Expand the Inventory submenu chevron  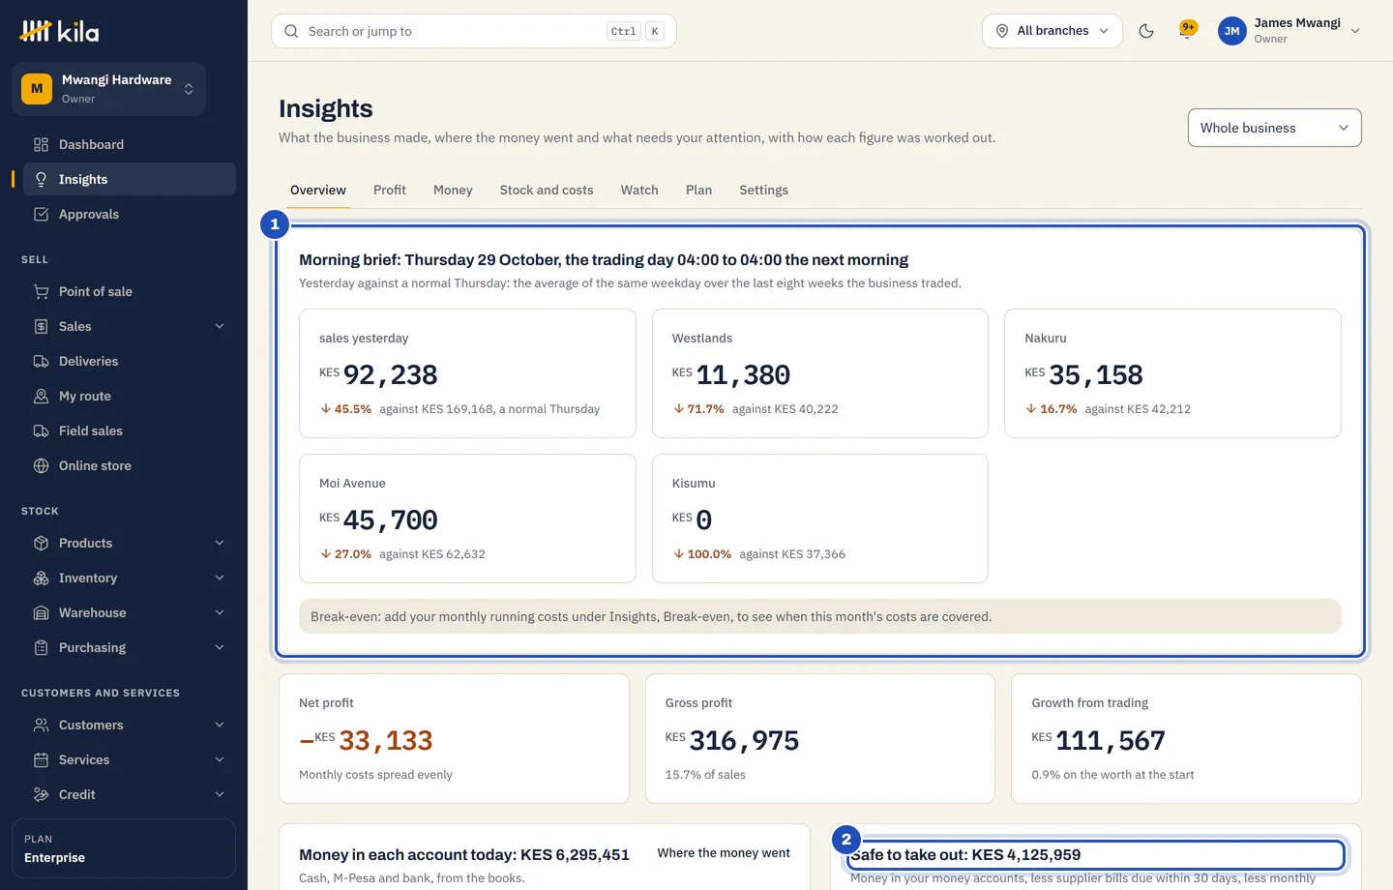click(220, 578)
